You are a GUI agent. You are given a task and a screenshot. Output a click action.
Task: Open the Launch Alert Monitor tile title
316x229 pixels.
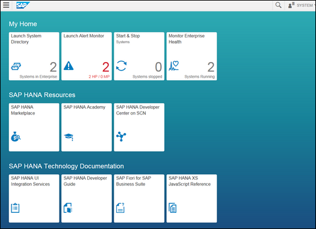tap(84, 36)
